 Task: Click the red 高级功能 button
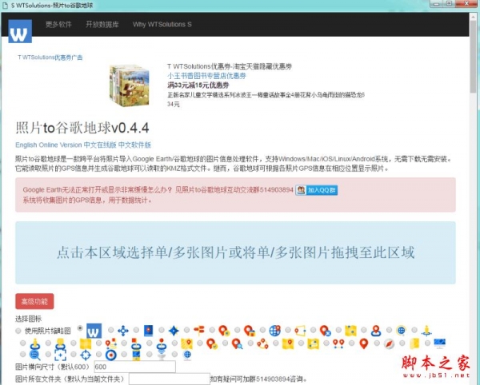pos(34,302)
